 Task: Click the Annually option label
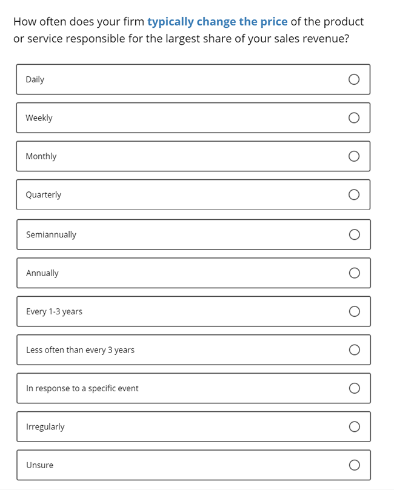[42, 273]
